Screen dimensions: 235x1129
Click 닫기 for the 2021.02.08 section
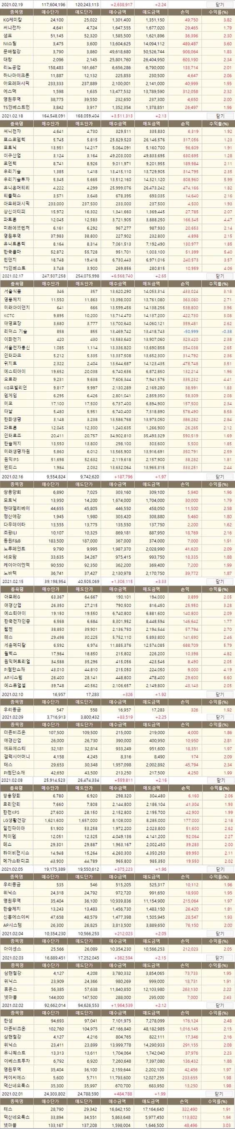click(x=220, y=781)
